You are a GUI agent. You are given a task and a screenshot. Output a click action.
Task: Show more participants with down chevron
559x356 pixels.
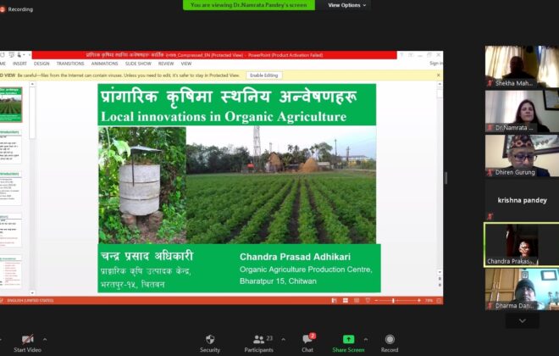[x=523, y=320]
